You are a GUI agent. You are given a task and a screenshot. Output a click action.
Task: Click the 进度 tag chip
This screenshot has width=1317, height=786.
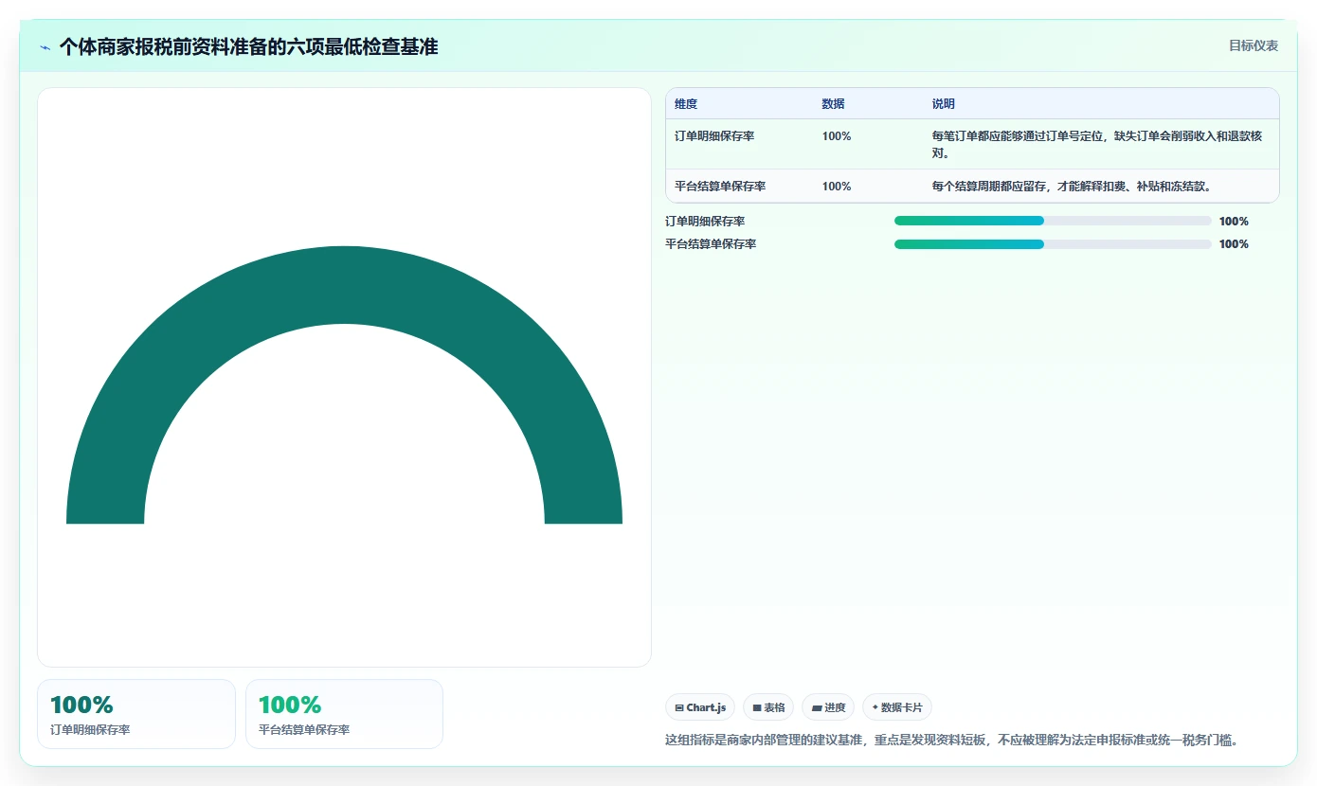(x=828, y=707)
